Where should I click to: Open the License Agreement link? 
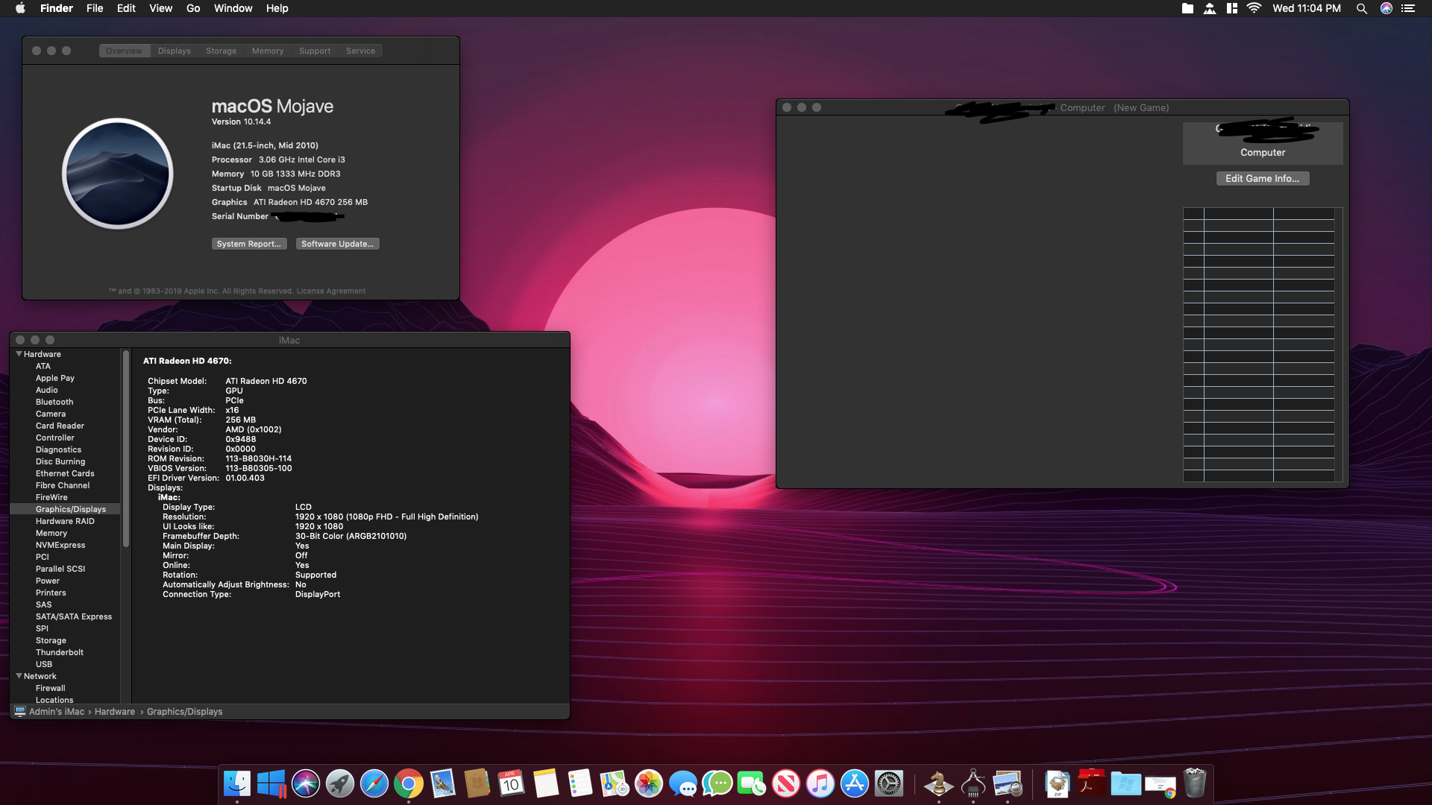pyautogui.click(x=331, y=291)
